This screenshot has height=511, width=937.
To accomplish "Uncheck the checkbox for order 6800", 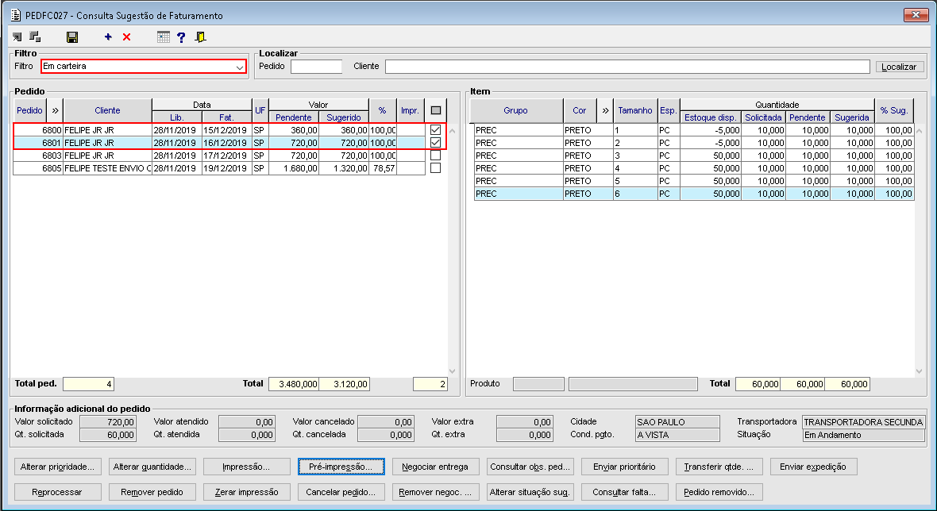I will (x=436, y=129).
